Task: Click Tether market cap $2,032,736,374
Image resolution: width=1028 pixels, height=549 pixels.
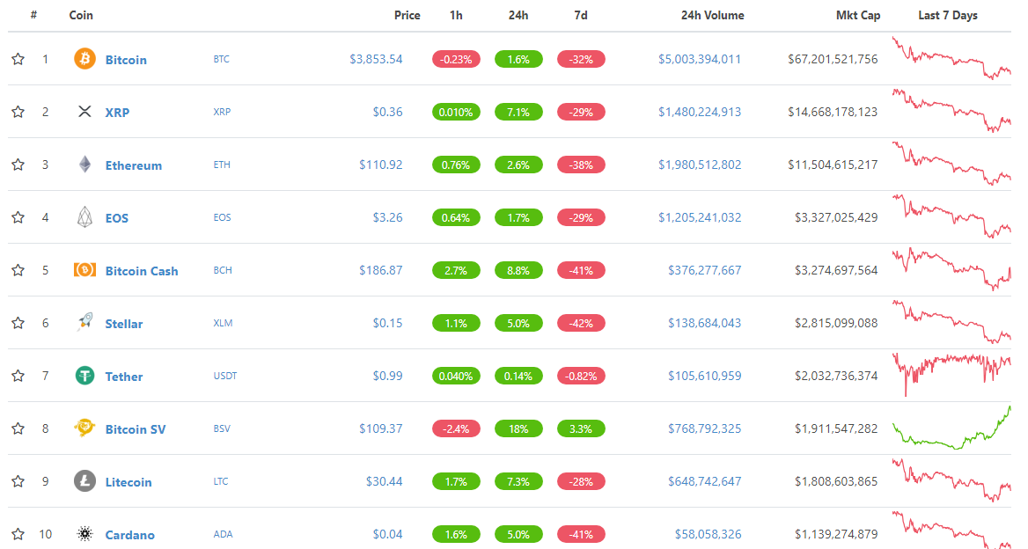Action: (836, 376)
